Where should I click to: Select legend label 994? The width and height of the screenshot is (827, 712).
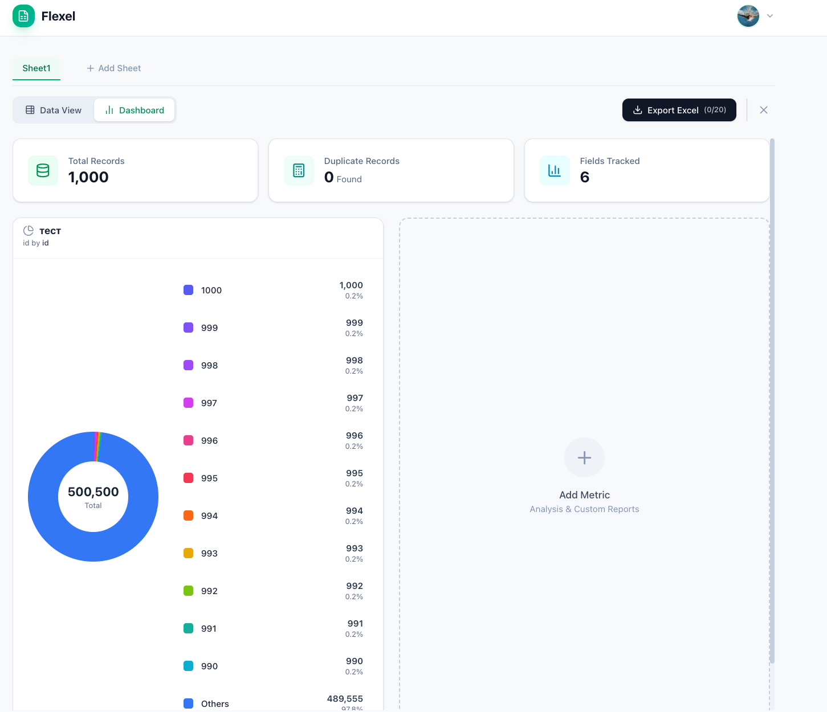209,516
